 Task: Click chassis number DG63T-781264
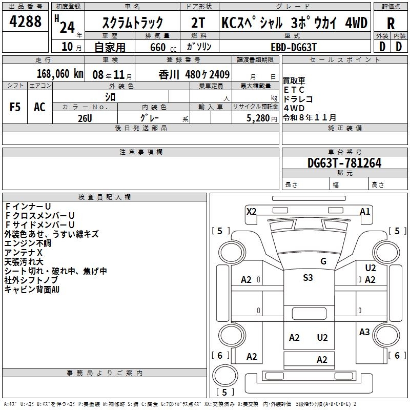(344, 163)
